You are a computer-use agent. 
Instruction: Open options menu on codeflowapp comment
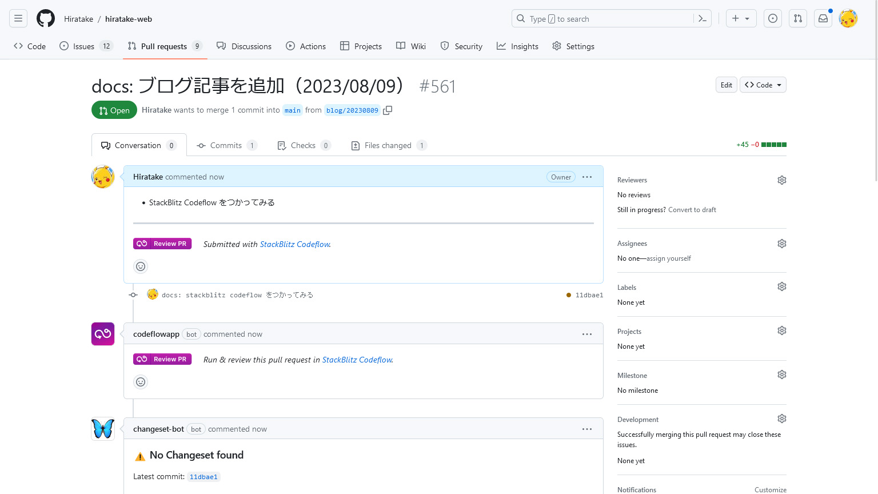pos(587,334)
